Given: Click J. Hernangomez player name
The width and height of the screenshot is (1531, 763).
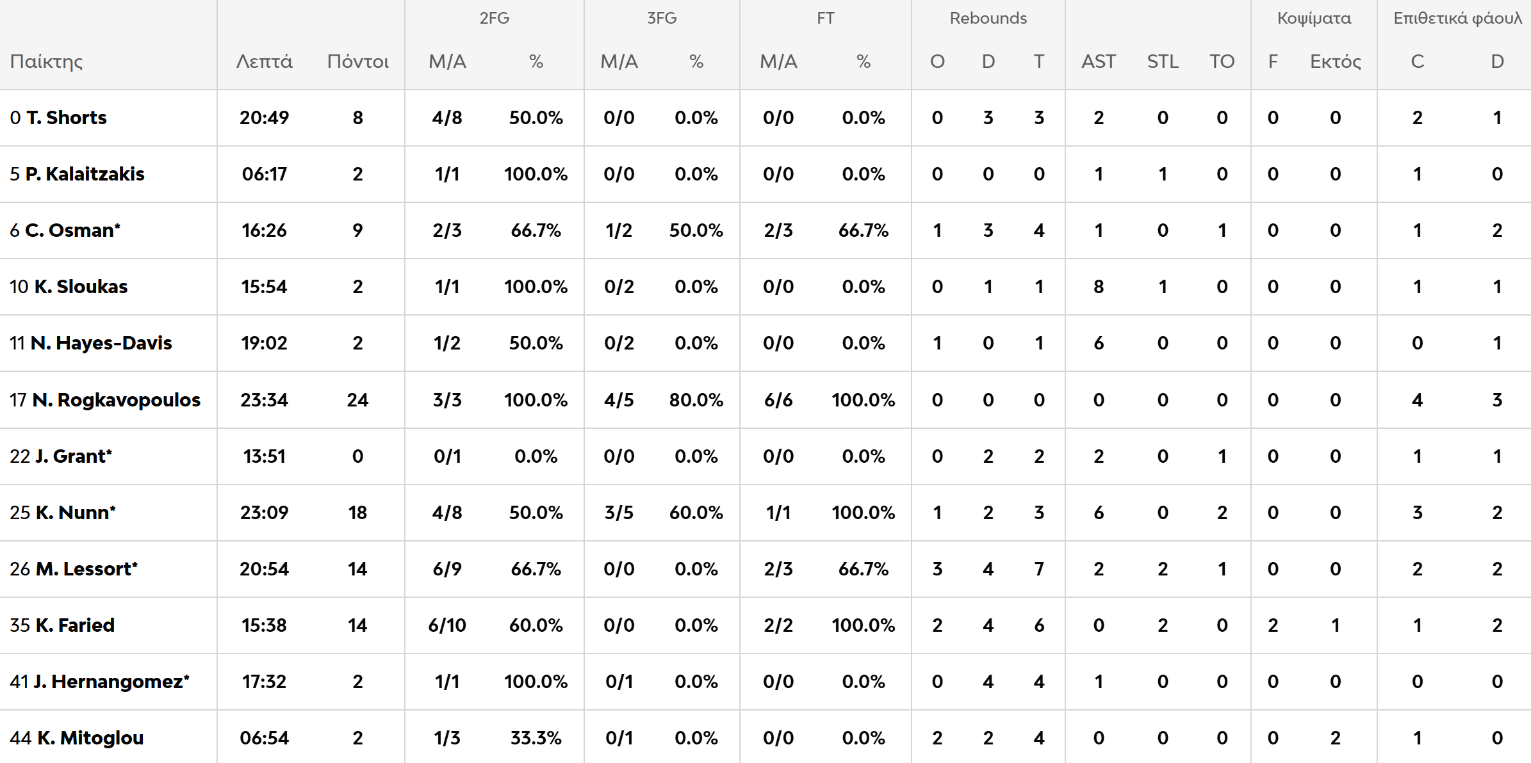Looking at the screenshot, I should (111, 682).
